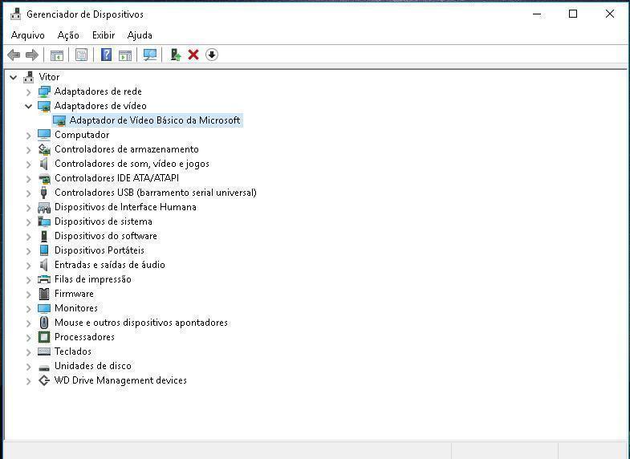Click Scan for hardware changes monitor icon
The height and width of the screenshot is (459, 630).
(x=149, y=55)
